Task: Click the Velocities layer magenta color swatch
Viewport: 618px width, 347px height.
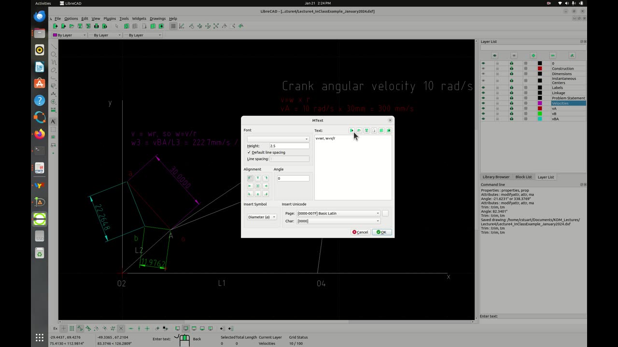Action: [540, 103]
